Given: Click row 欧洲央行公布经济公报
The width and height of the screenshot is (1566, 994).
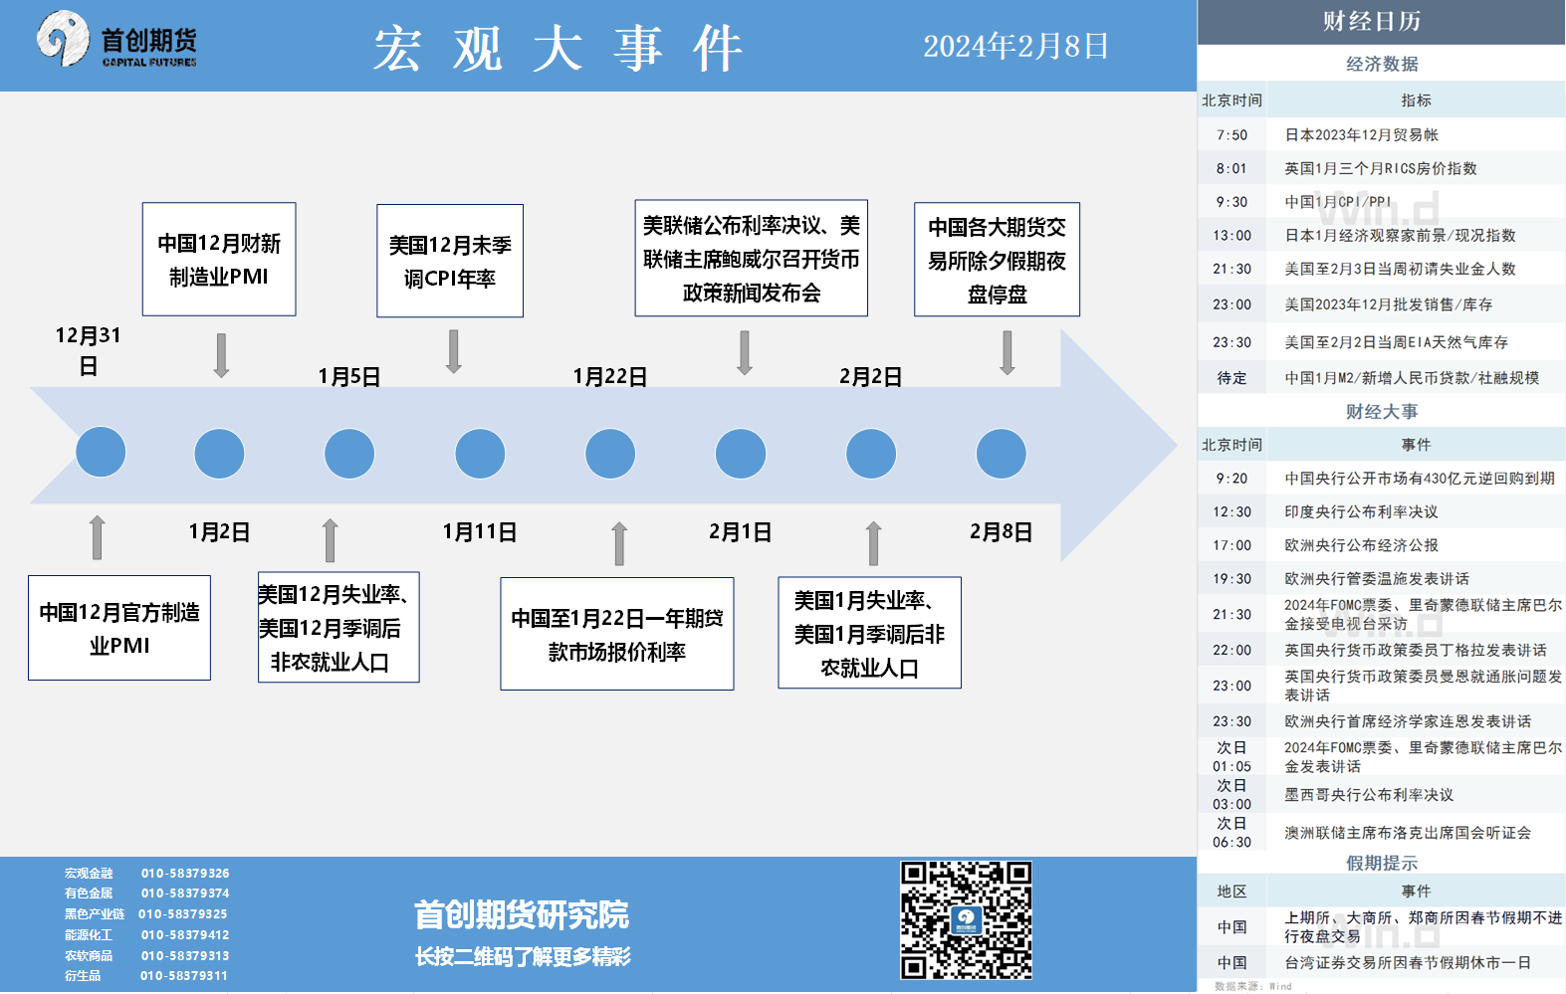Looking at the screenshot, I should point(1381,545).
